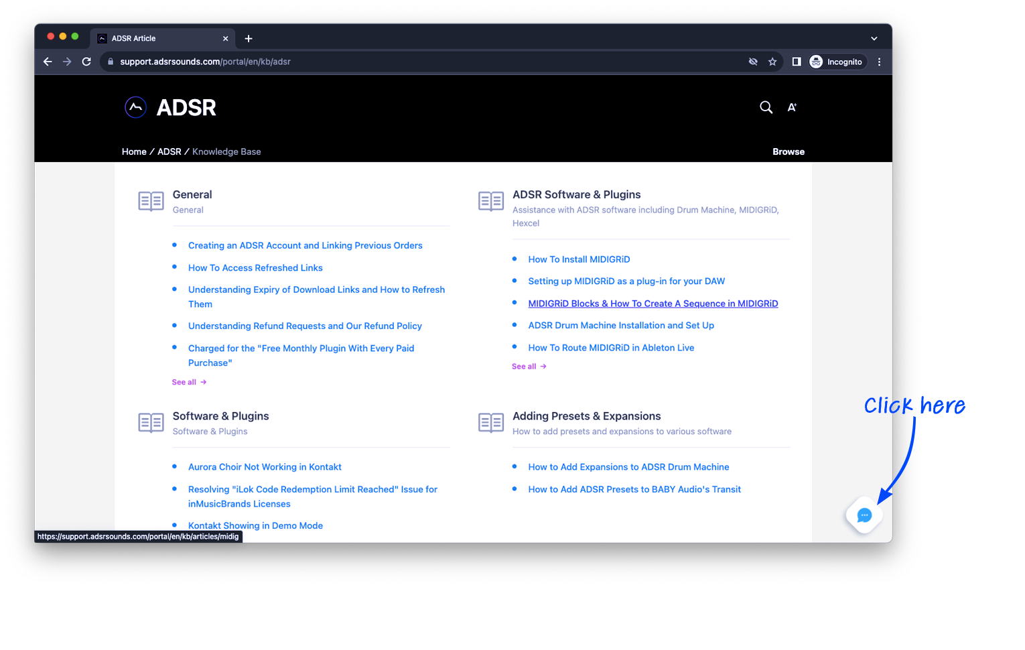Click the browser back arrow
The height and width of the screenshot is (650, 1025).
48,62
